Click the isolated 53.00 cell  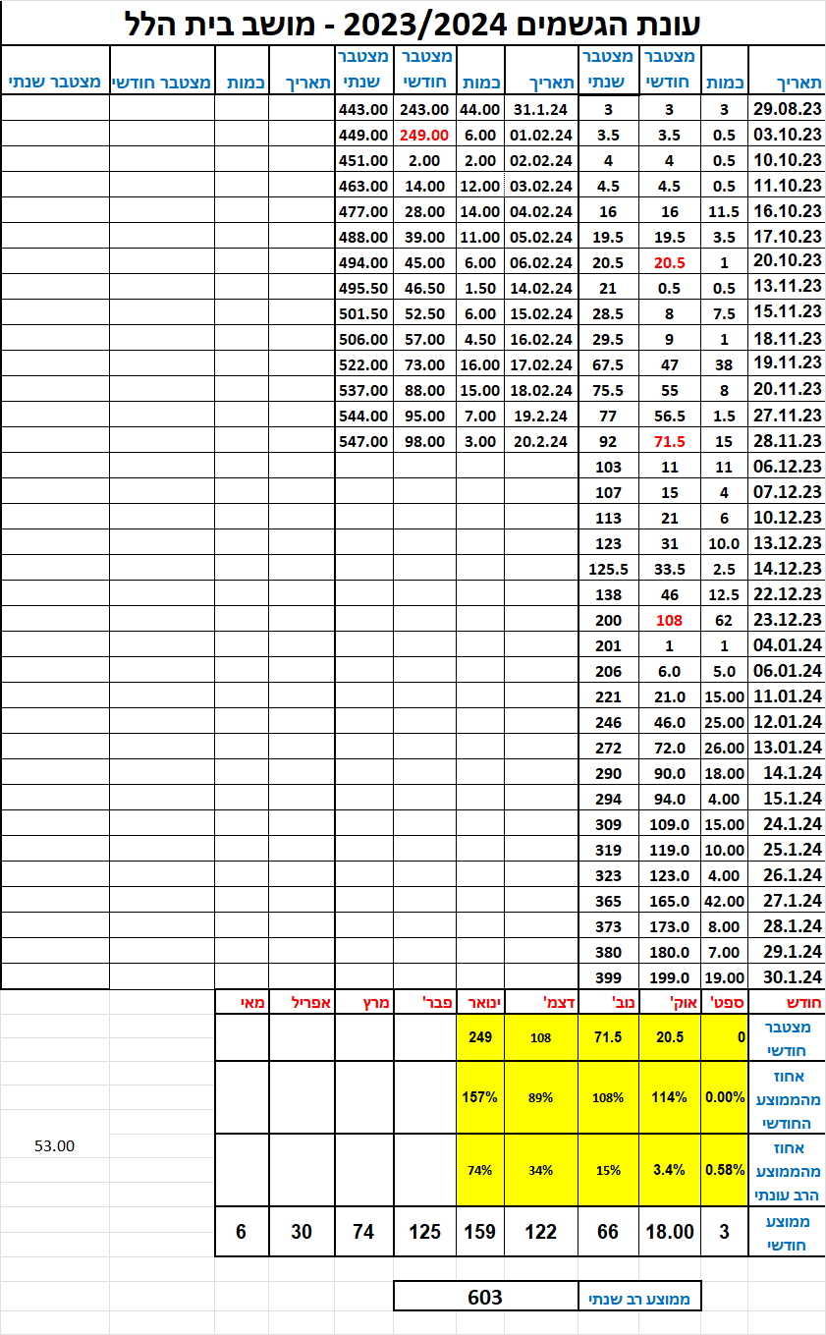(54, 1145)
